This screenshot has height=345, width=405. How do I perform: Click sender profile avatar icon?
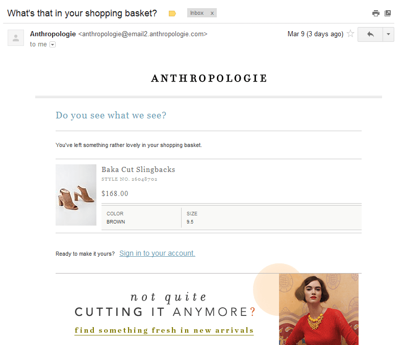(16, 38)
